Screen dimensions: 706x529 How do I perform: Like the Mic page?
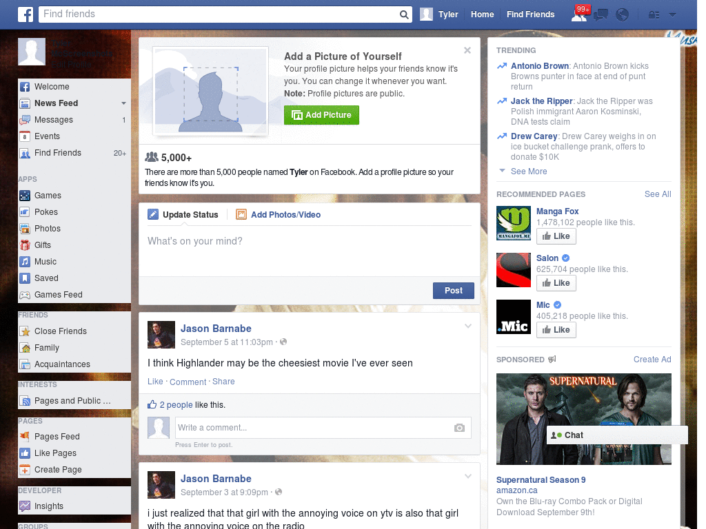click(556, 330)
